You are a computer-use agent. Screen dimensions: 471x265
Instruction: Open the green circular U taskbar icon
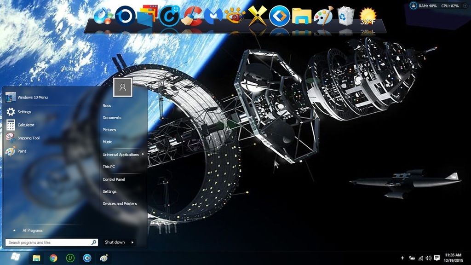point(70,258)
